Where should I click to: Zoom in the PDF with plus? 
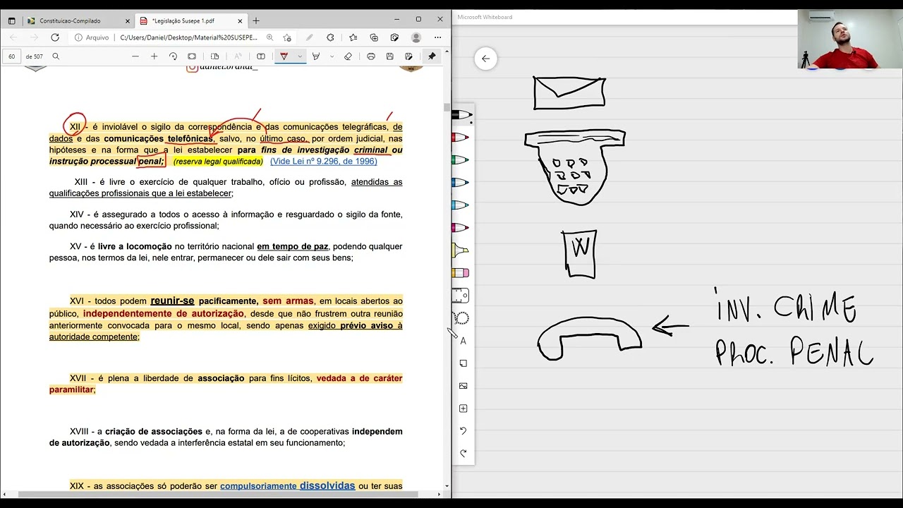pos(154,56)
